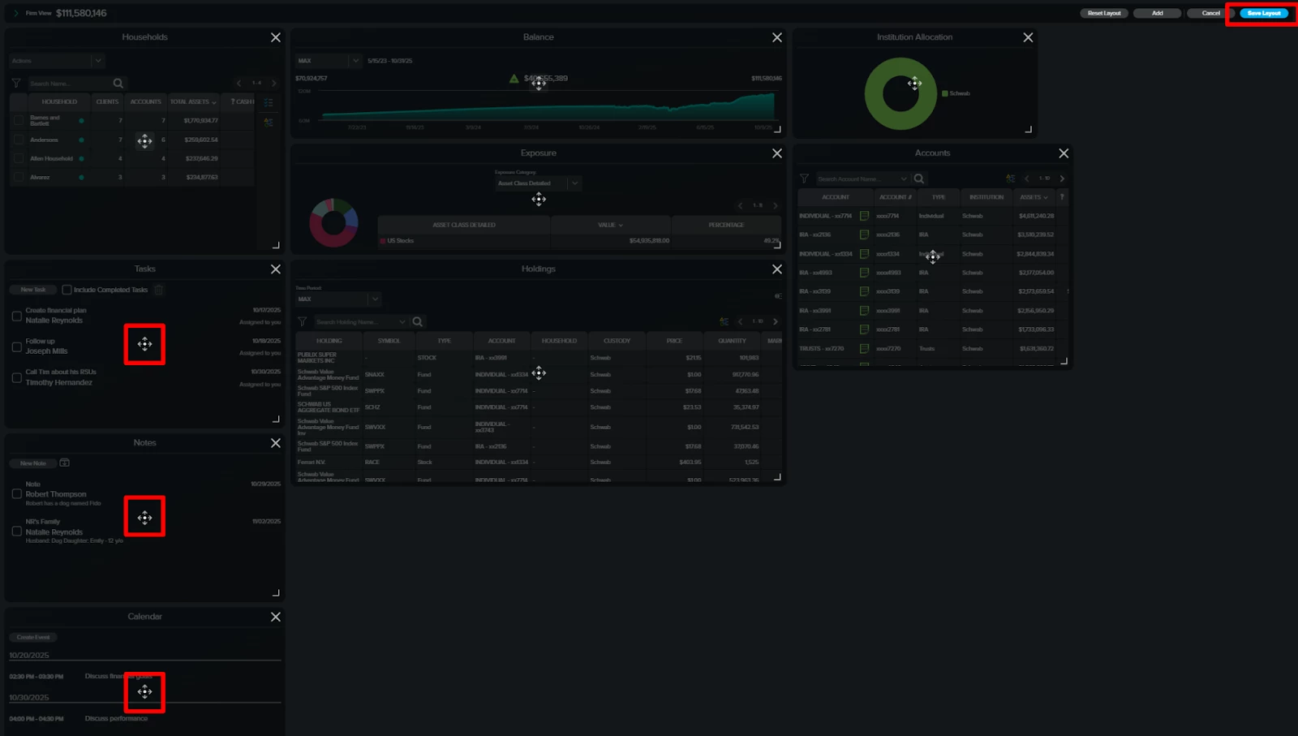Grab the move handle on Calendar widget
This screenshot has height=736, width=1298.
click(144, 691)
